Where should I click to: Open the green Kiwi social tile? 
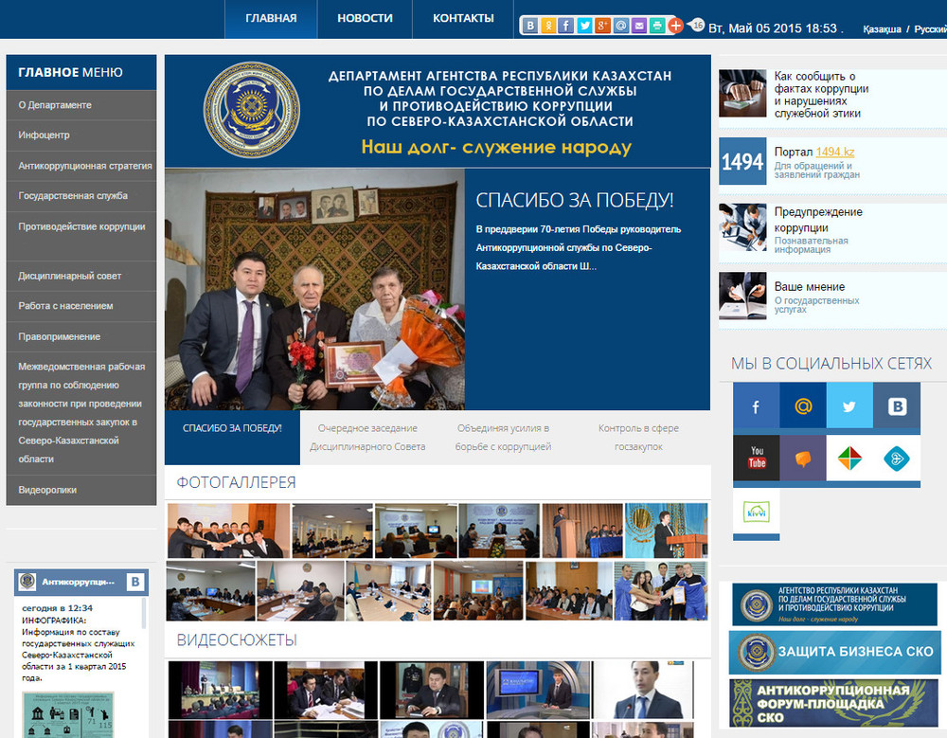coord(756,512)
